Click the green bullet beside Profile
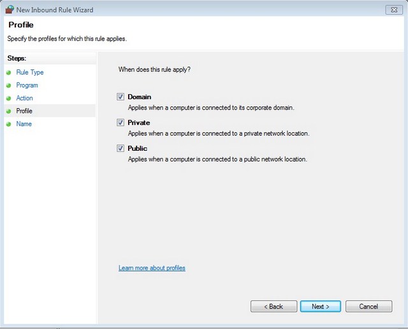408x329 pixels. click(8, 111)
